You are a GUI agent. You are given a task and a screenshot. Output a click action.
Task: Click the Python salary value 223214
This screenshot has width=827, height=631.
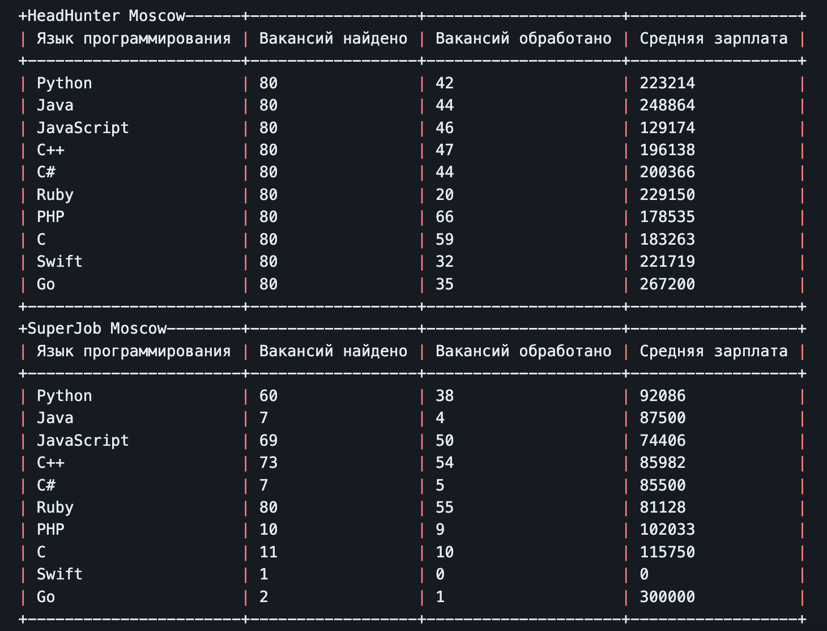(x=667, y=83)
